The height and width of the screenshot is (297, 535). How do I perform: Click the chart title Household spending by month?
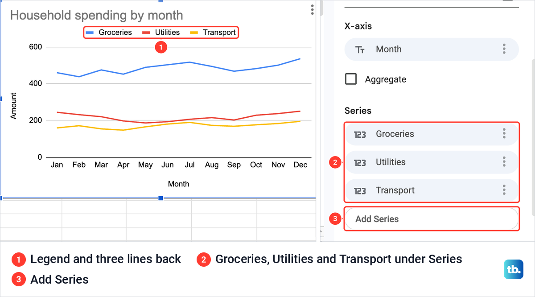tap(96, 16)
